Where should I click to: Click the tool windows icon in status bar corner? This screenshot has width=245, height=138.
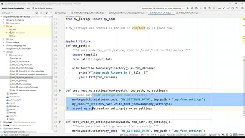coord(2,135)
